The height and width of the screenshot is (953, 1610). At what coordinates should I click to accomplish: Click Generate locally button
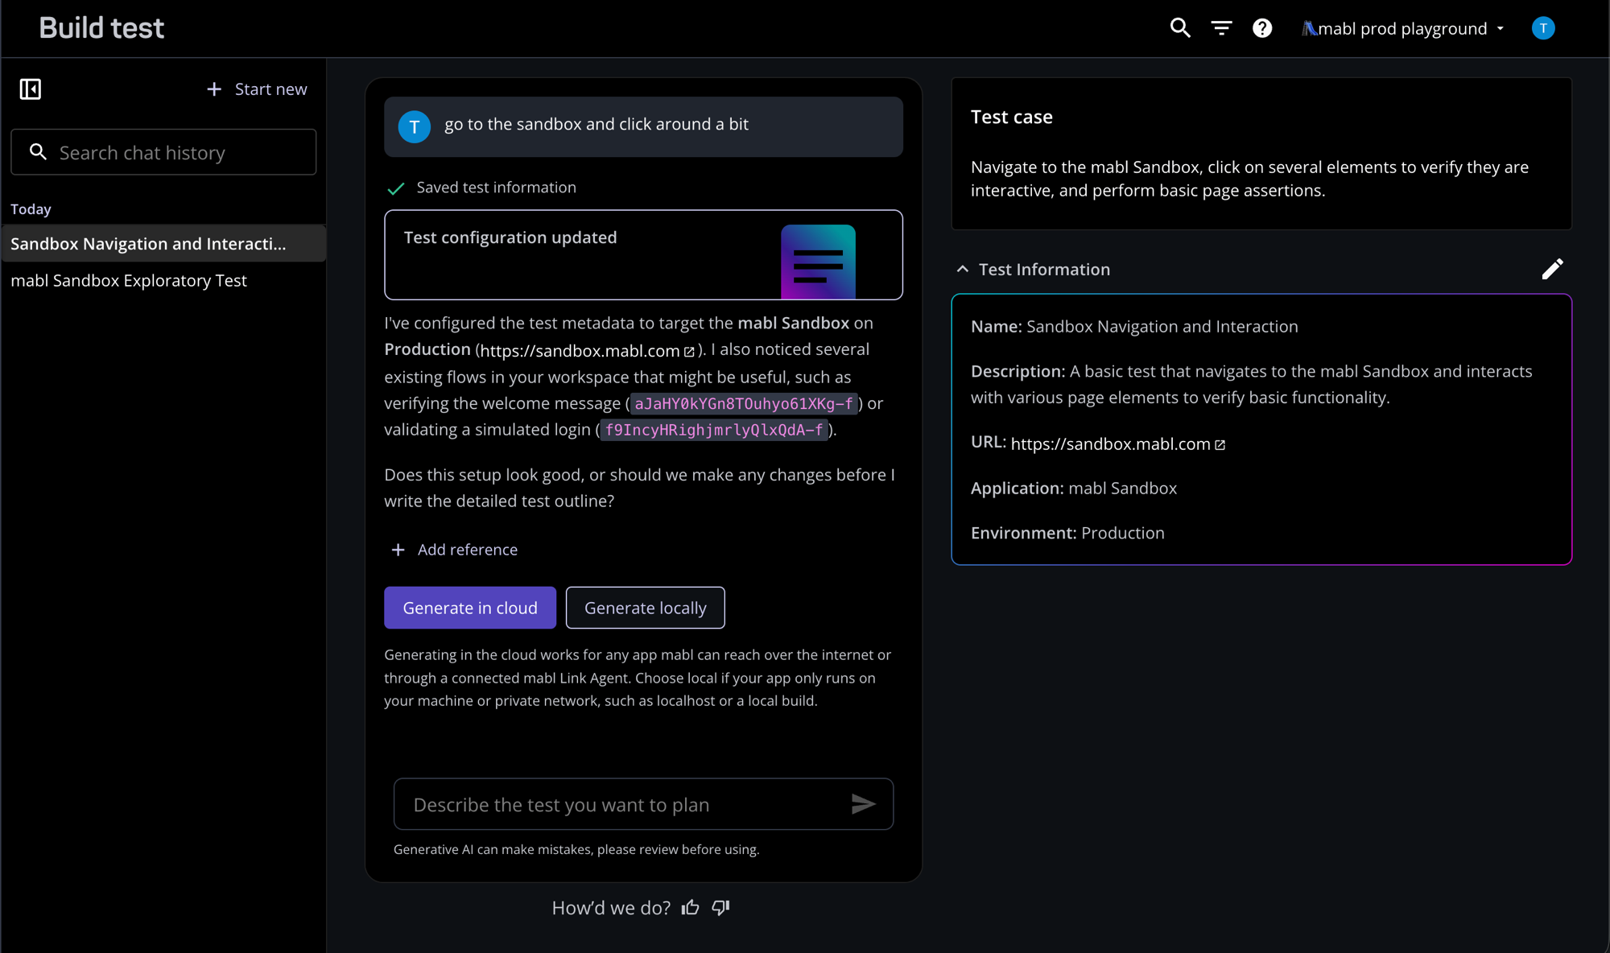[645, 608]
